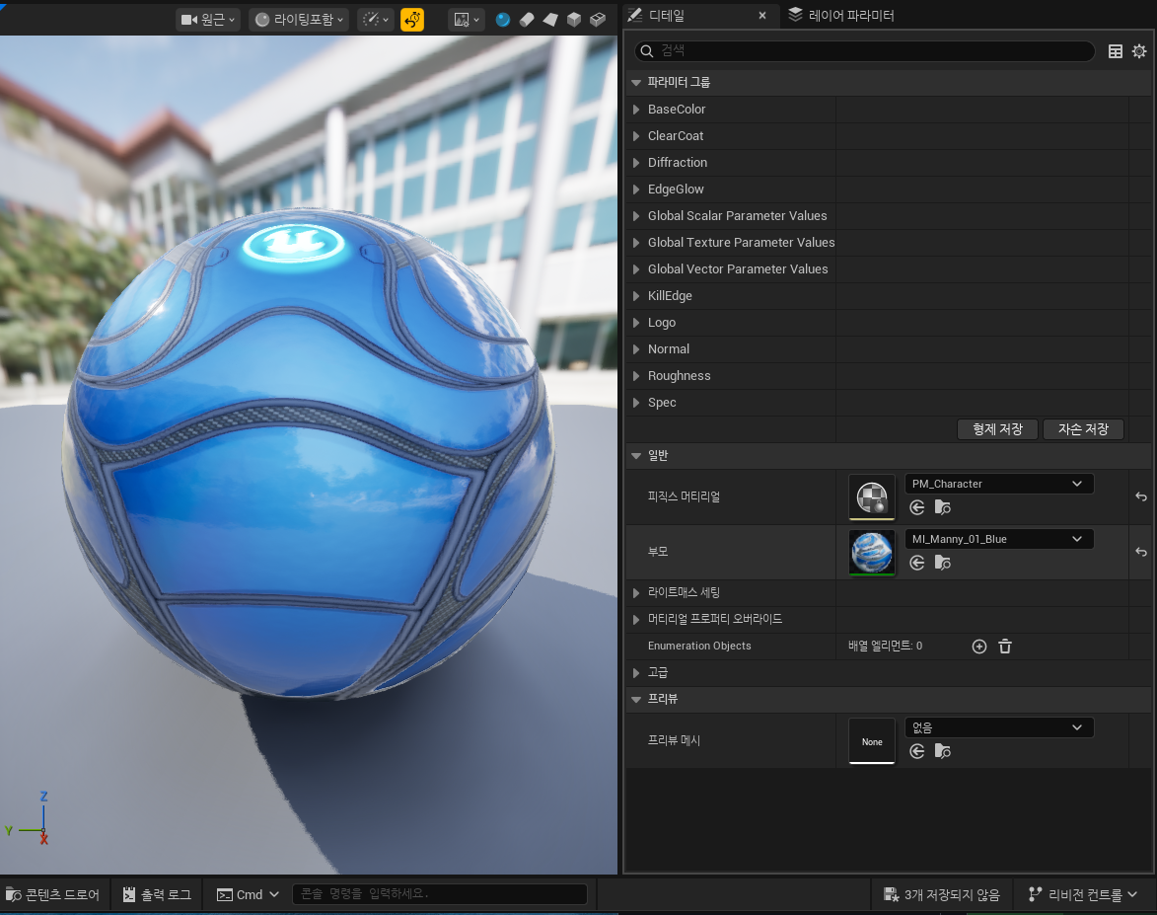The height and width of the screenshot is (915, 1157).
Task: Expand the Normal parameter group
Action: (x=636, y=349)
